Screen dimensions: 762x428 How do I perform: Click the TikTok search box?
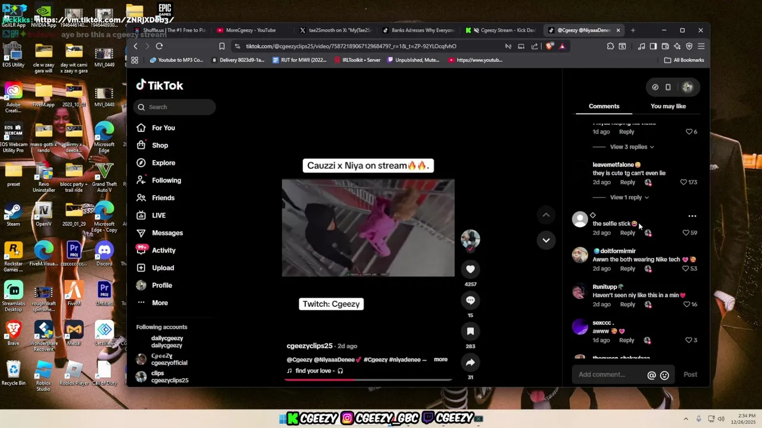coord(175,107)
